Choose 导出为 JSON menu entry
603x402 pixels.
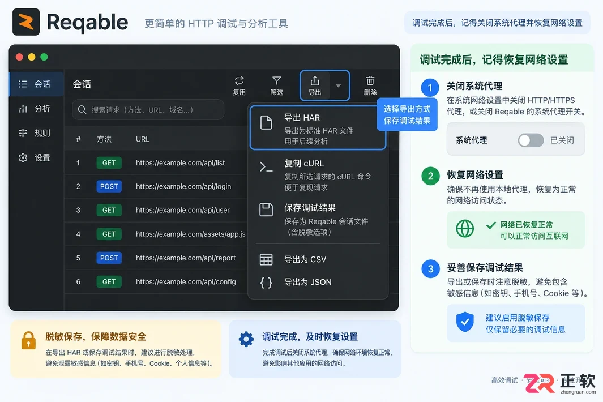(318, 282)
